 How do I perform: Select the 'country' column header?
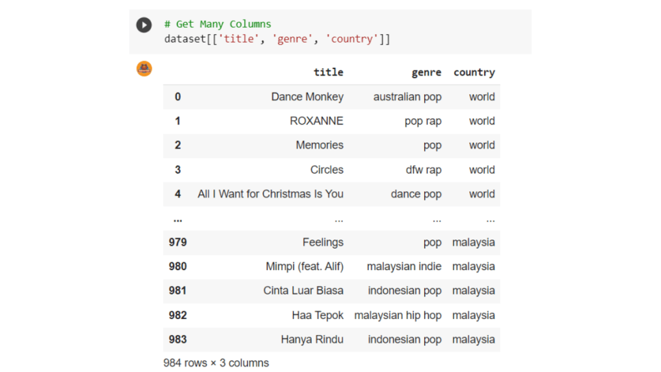[x=474, y=72]
